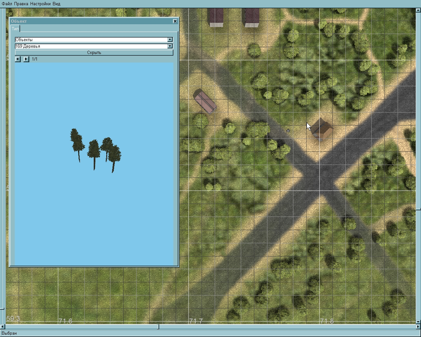
Task: Click the Скрыть button
Action: [94, 53]
